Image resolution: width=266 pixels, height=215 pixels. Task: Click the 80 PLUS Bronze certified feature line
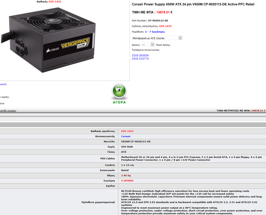[x=185, y=191]
